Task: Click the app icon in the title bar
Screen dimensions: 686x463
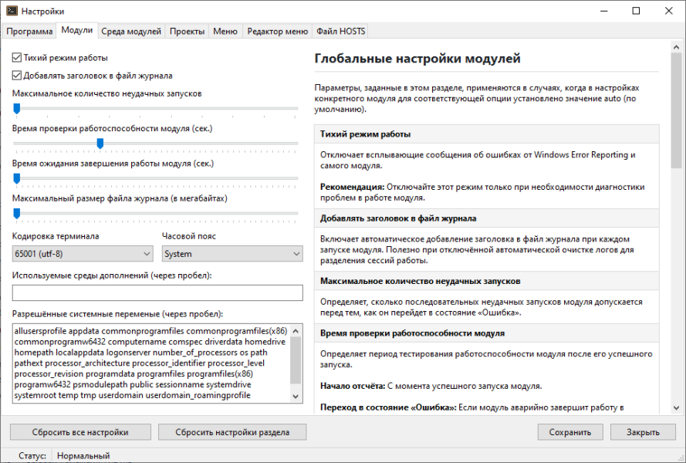Action: (x=10, y=11)
